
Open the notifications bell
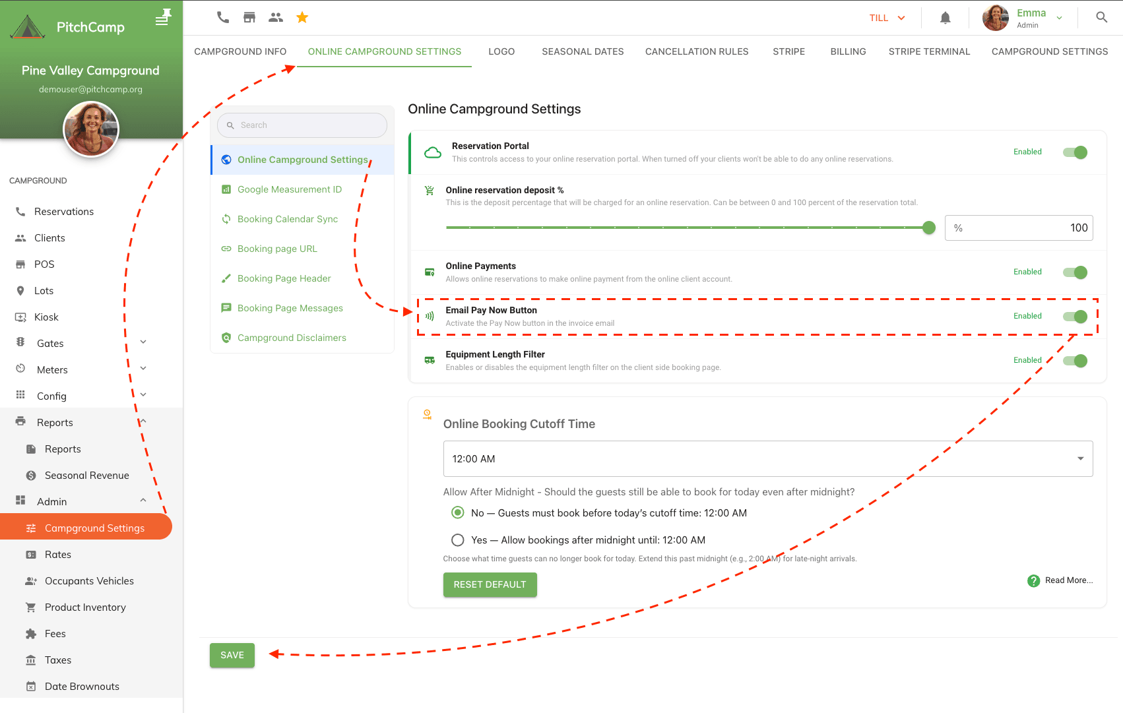[946, 18]
